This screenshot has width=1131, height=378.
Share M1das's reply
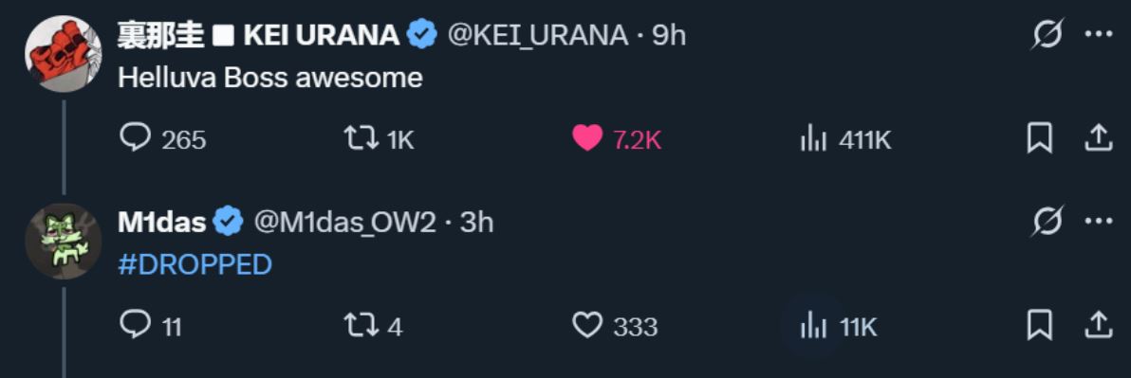pyautogui.click(x=1099, y=326)
